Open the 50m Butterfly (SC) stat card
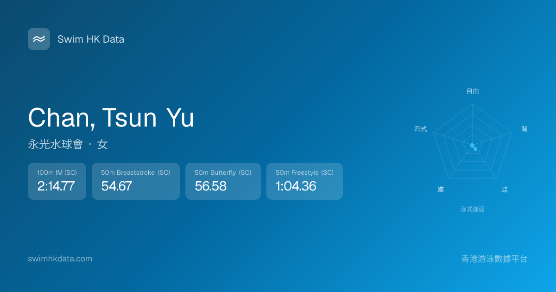This screenshot has width=556, height=292. (223, 181)
